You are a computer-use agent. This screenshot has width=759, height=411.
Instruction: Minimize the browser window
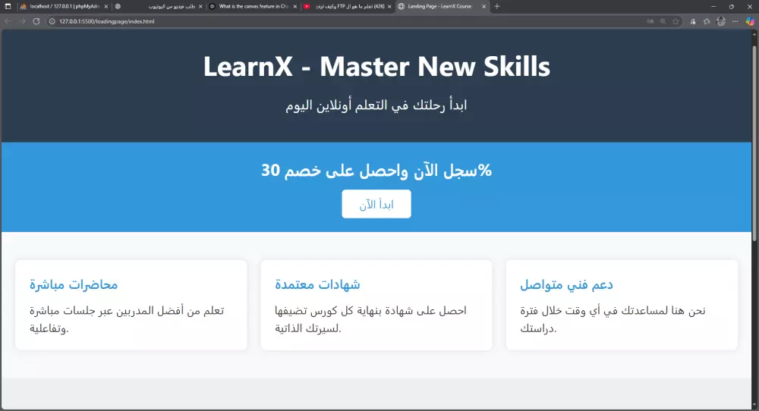coord(713,7)
